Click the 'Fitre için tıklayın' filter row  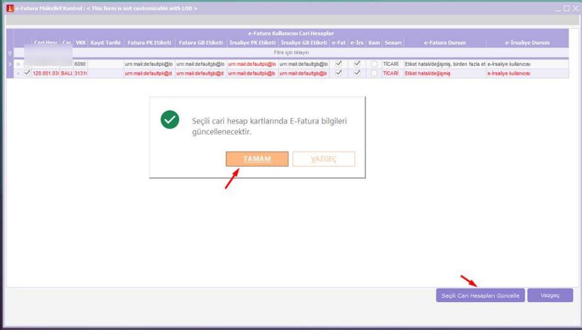pyautogui.click(x=291, y=53)
